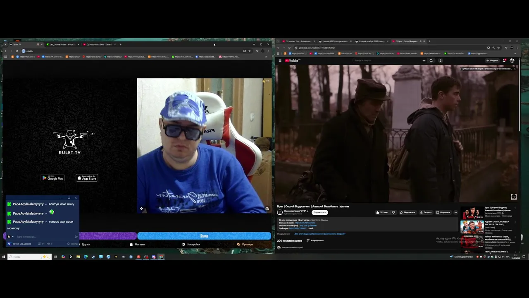The height and width of the screenshot is (298, 529).
Task: Reload the YouTube browser page
Action: [289, 48]
